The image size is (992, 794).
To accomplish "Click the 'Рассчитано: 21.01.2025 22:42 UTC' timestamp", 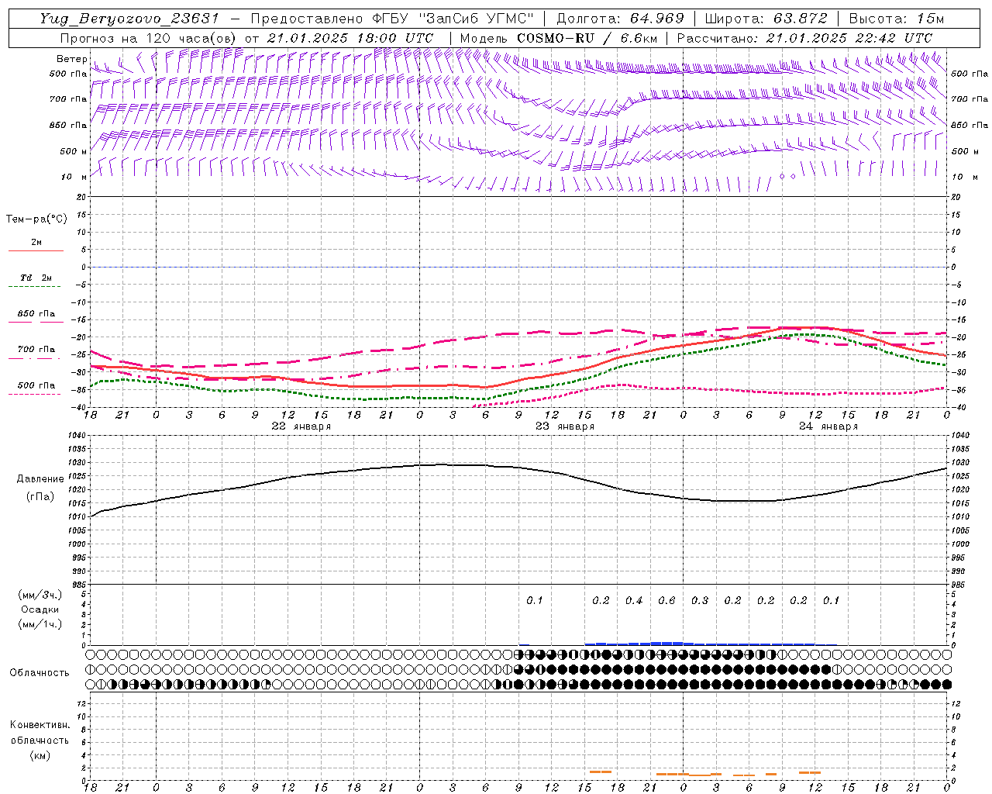I will (x=804, y=38).
